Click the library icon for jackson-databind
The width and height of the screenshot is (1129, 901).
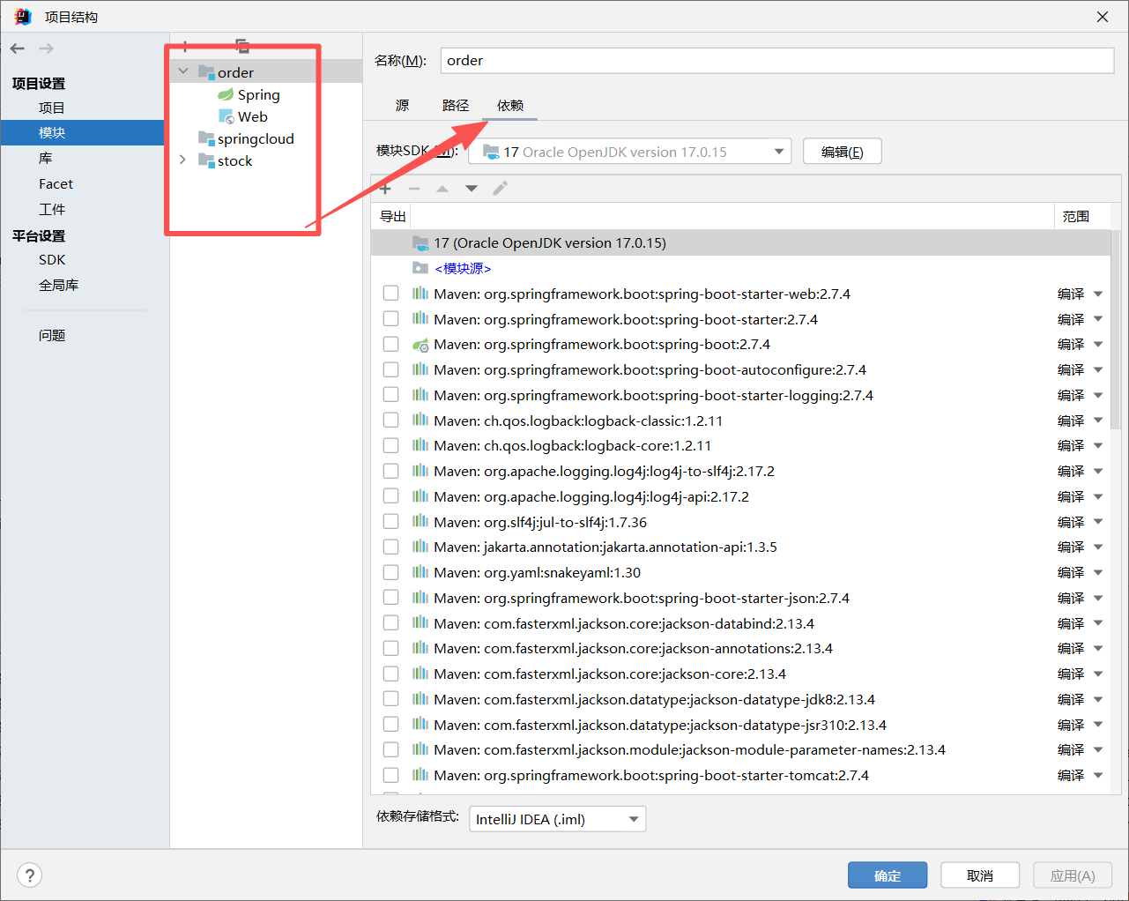(x=420, y=623)
